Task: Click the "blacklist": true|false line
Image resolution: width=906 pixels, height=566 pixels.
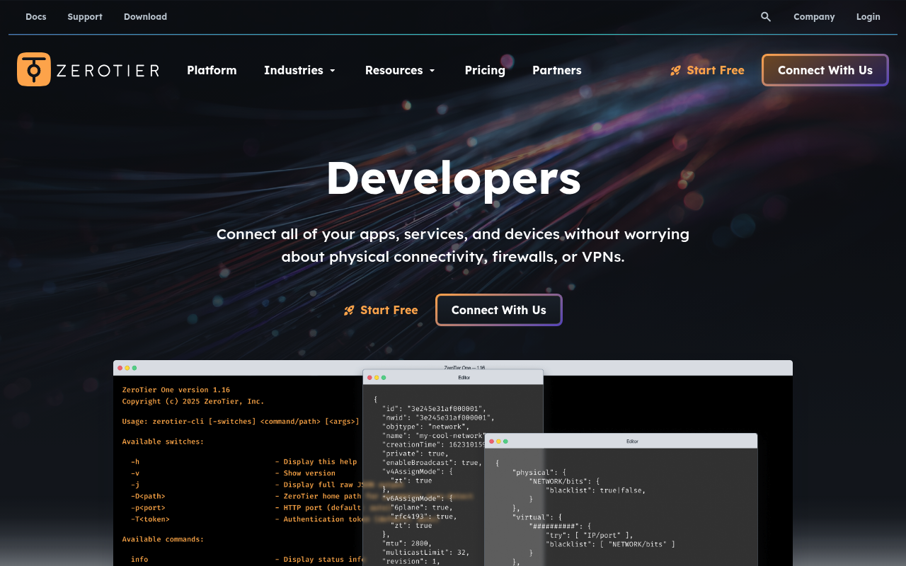Action: coord(595,490)
